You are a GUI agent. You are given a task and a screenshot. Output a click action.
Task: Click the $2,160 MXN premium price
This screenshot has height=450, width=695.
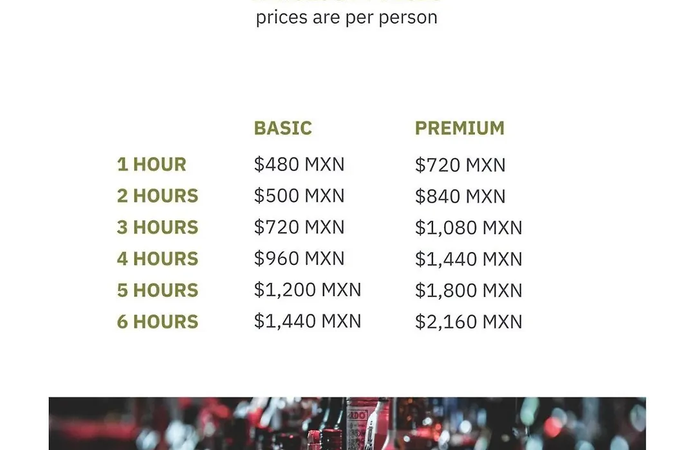pyautogui.click(x=468, y=322)
